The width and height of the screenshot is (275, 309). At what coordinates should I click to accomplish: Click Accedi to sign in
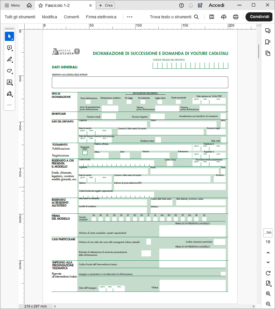(216, 5)
